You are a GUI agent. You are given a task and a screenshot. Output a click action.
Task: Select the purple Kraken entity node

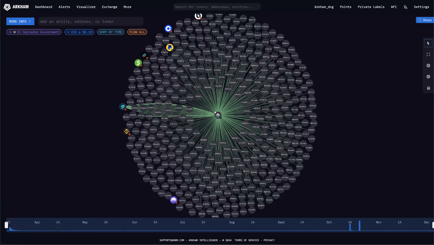pos(174,200)
